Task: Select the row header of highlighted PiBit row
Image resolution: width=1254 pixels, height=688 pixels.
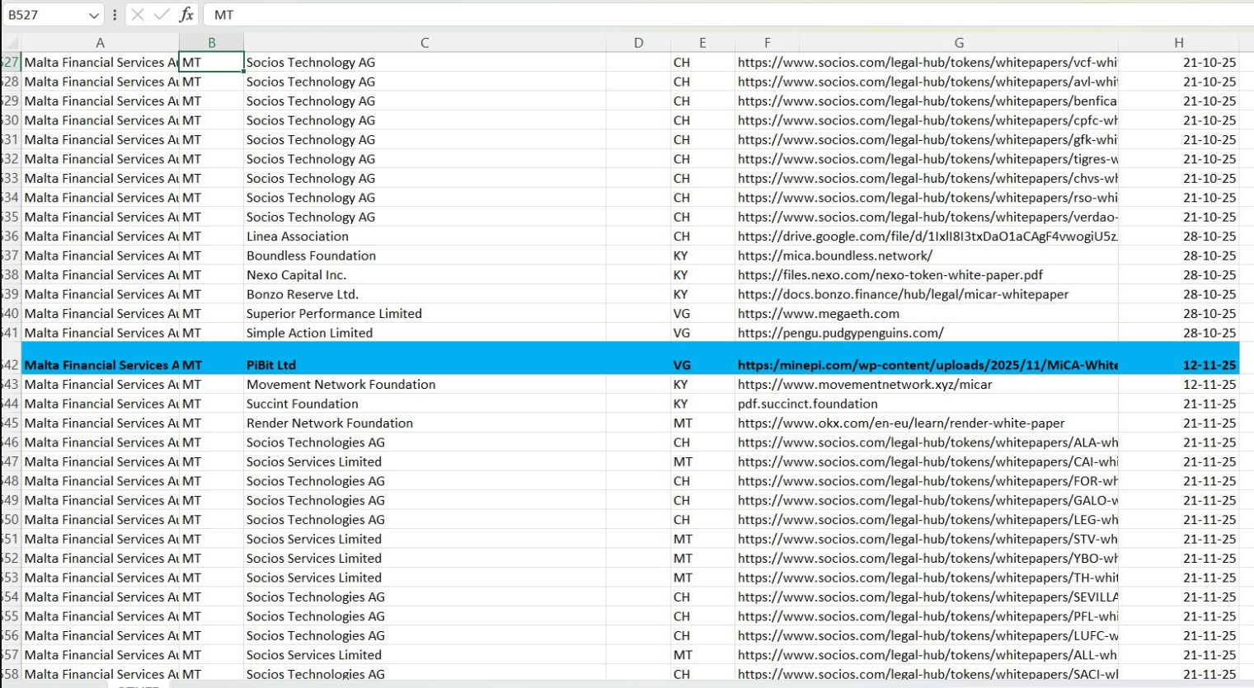Action: [x=11, y=365]
